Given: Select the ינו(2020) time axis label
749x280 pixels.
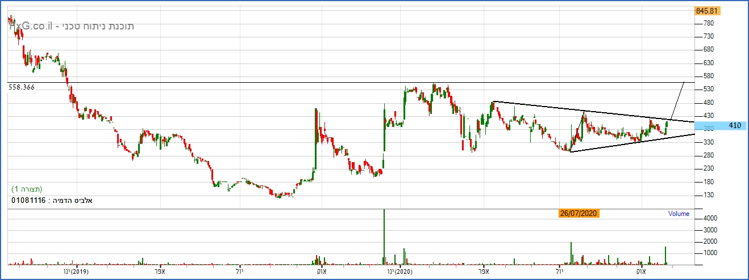Looking at the screenshot, I should (401, 271).
